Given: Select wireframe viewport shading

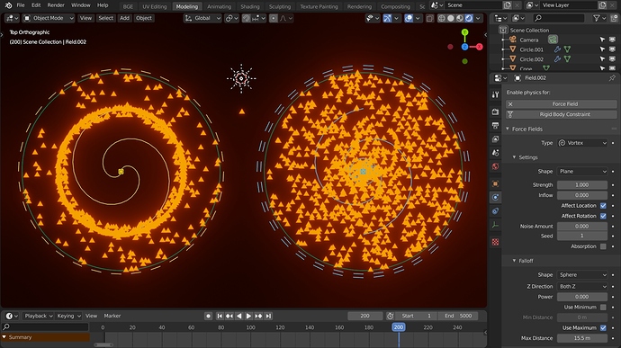Looking at the screenshot, I should pos(442,18).
